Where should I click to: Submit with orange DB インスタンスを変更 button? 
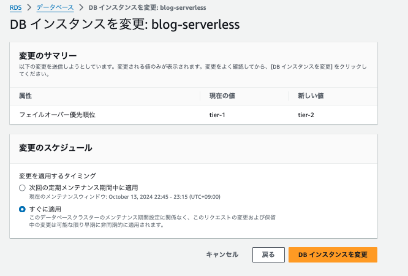[x=333, y=255]
